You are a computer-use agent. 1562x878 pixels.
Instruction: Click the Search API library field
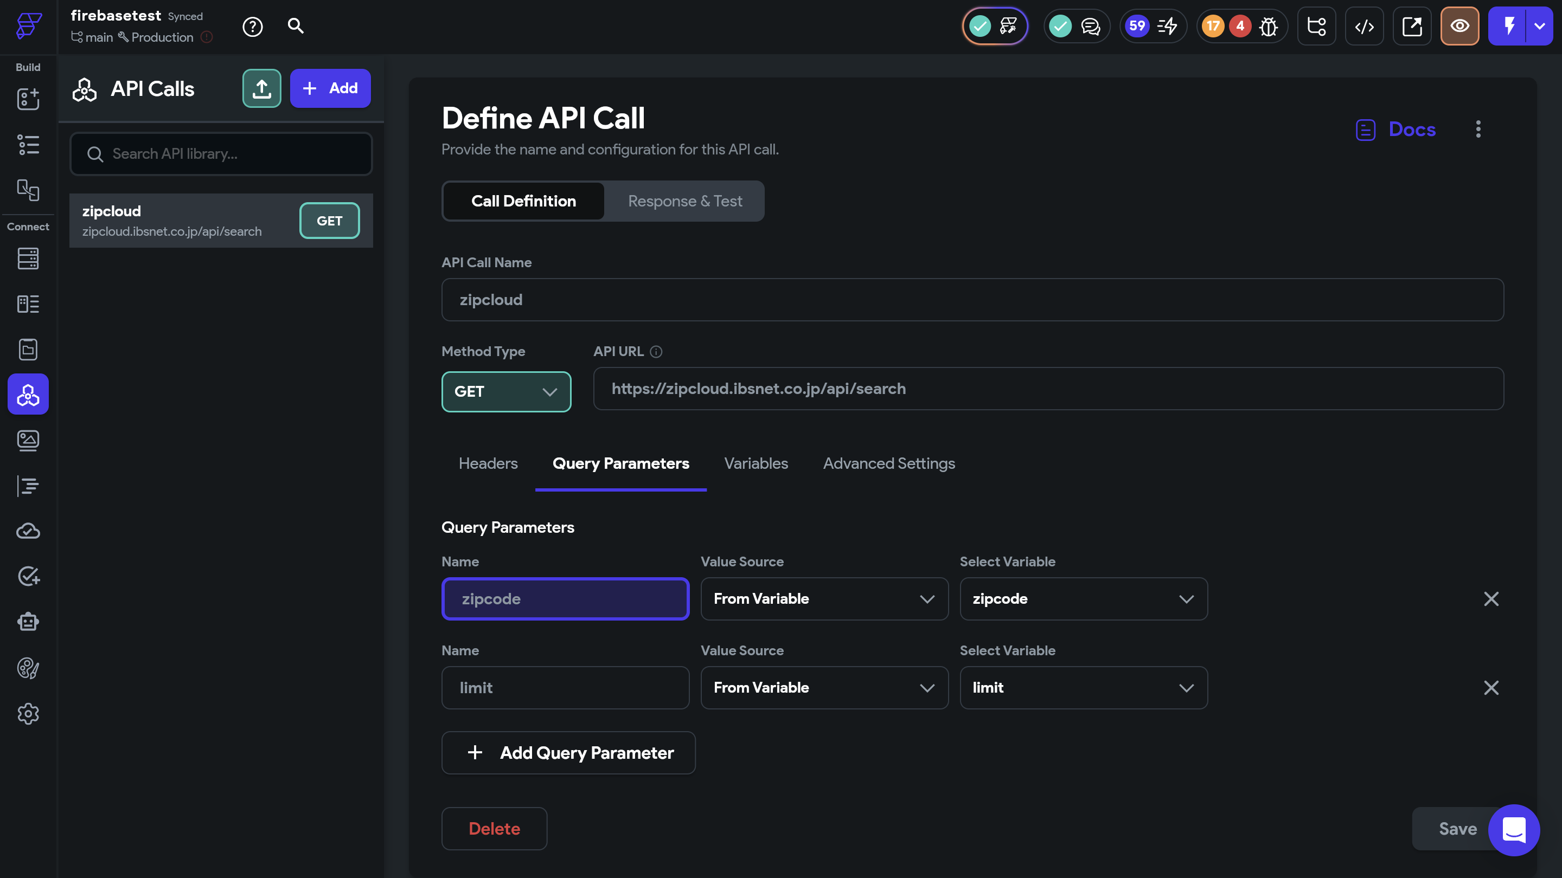pos(221,154)
